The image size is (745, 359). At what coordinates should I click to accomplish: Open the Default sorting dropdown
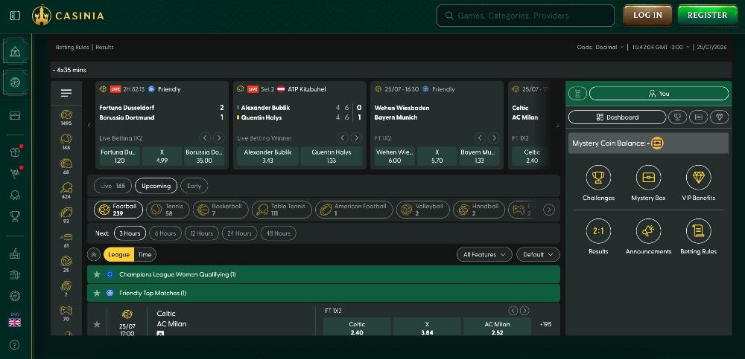pos(538,255)
